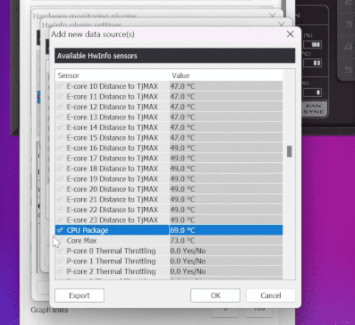Image resolution: width=355 pixels, height=325 pixels.
Task: Click the sensor list scrollbar thumb
Action: (289, 151)
